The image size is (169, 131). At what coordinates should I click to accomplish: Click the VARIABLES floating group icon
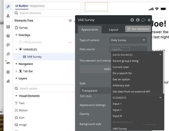click(20, 49)
